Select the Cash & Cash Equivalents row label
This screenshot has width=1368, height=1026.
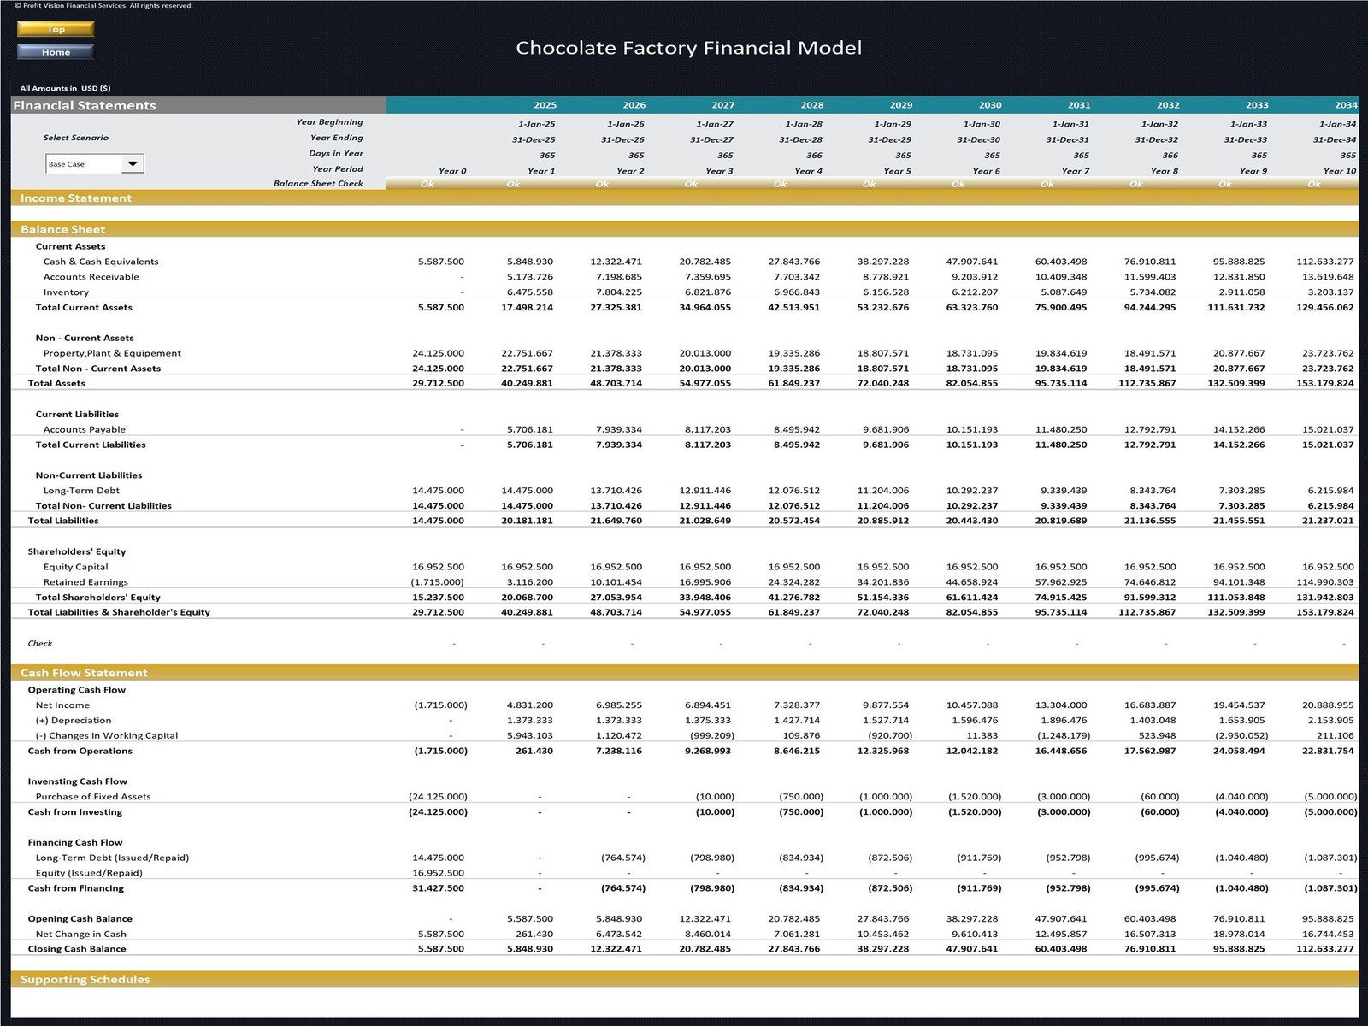click(101, 262)
